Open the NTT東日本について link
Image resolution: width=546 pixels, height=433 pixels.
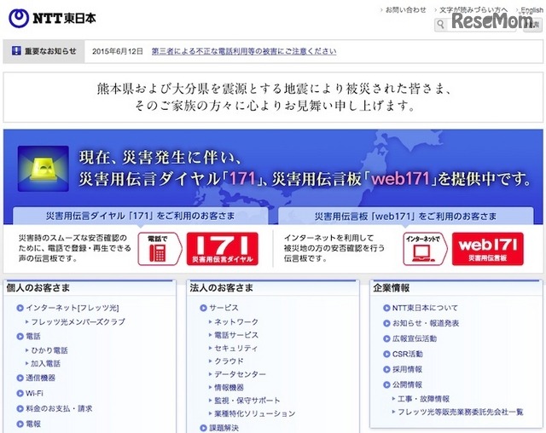[425, 308]
